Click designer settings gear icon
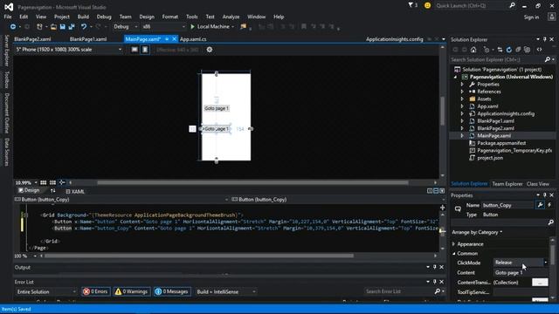Image resolution: width=559 pixels, height=314 pixels. (x=210, y=50)
